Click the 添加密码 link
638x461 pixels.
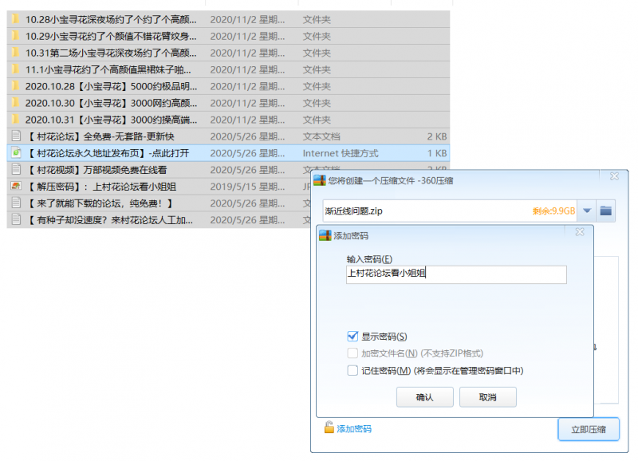pyautogui.click(x=353, y=429)
